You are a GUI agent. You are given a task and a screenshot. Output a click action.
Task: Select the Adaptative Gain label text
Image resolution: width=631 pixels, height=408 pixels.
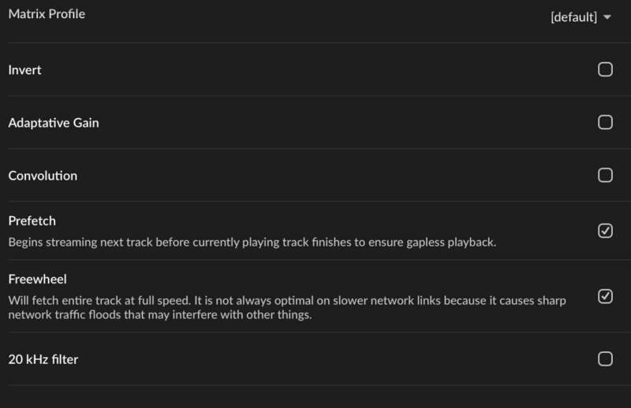pyautogui.click(x=54, y=123)
